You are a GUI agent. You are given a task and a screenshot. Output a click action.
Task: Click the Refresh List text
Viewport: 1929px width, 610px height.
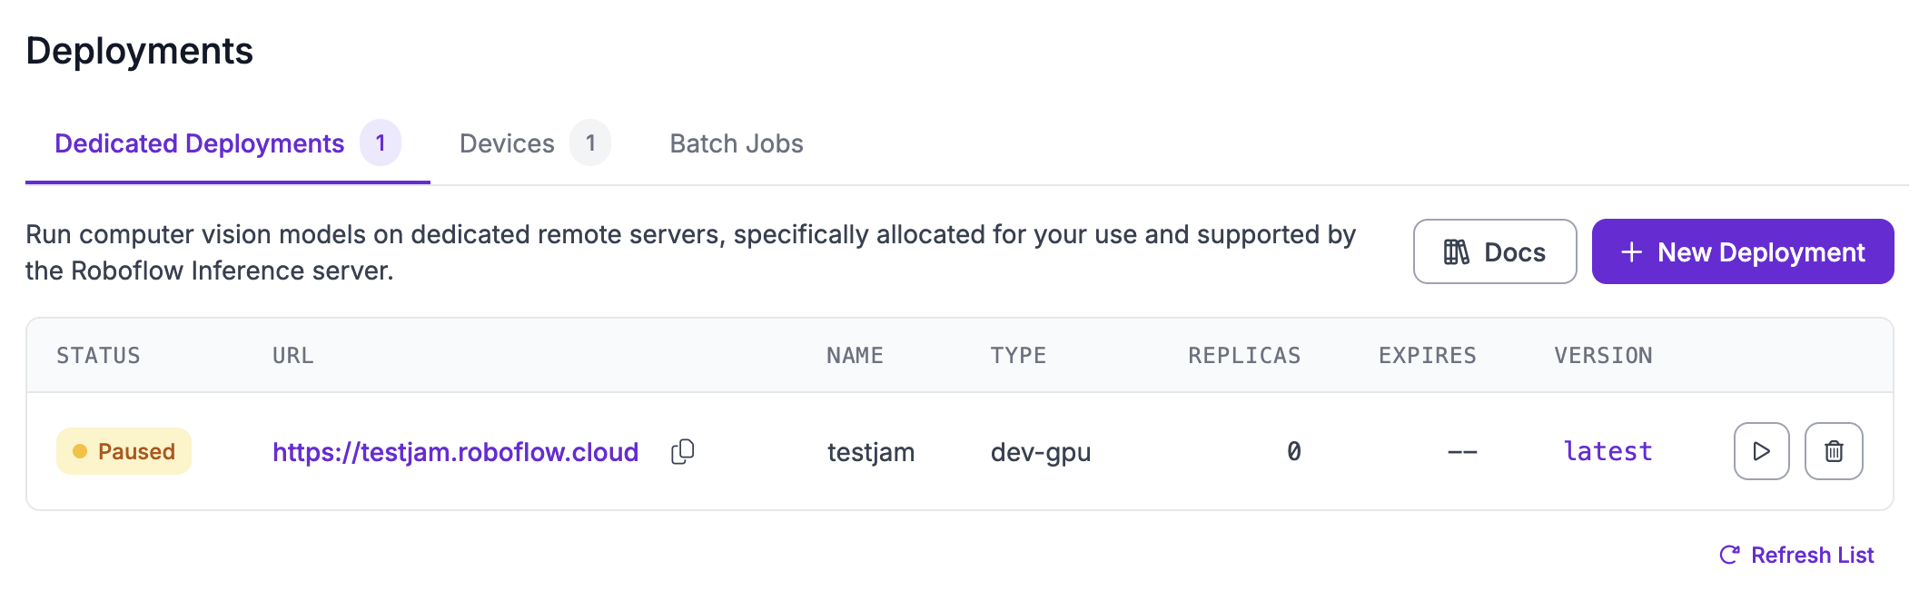click(x=1812, y=555)
